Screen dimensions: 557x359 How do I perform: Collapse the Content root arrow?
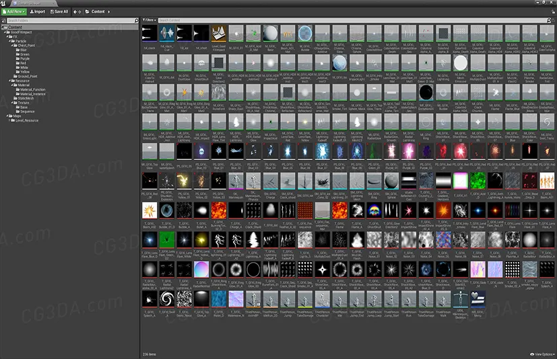pyautogui.click(x=3, y=28)
